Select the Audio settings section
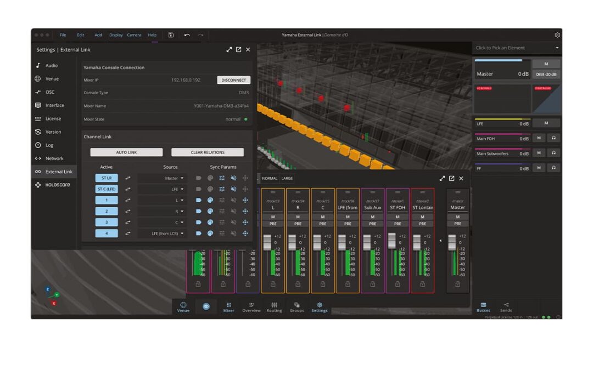 pyautogui.click(x=54, y=65)
